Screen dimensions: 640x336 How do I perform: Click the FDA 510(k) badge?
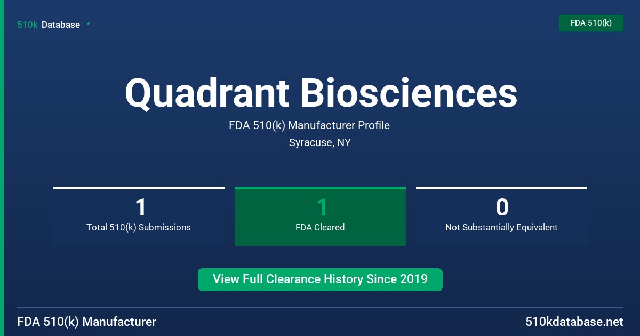point(591,23)
